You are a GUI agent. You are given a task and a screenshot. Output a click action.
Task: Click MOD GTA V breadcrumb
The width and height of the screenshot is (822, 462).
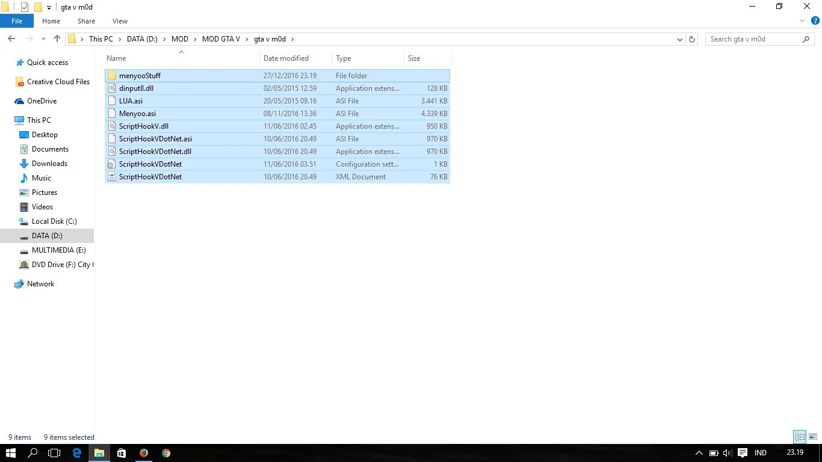point(221,39)
